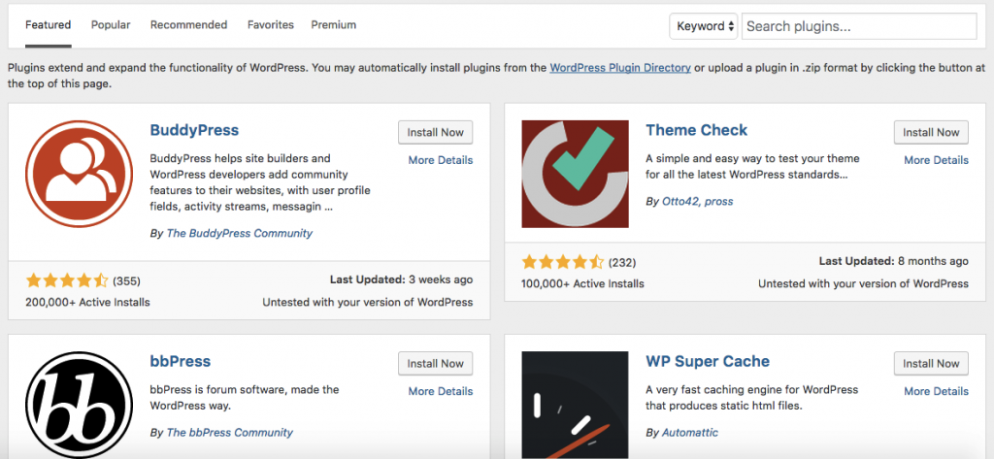Click the BuddyPress plugin icon
The image size is (994, 459).
80,174
